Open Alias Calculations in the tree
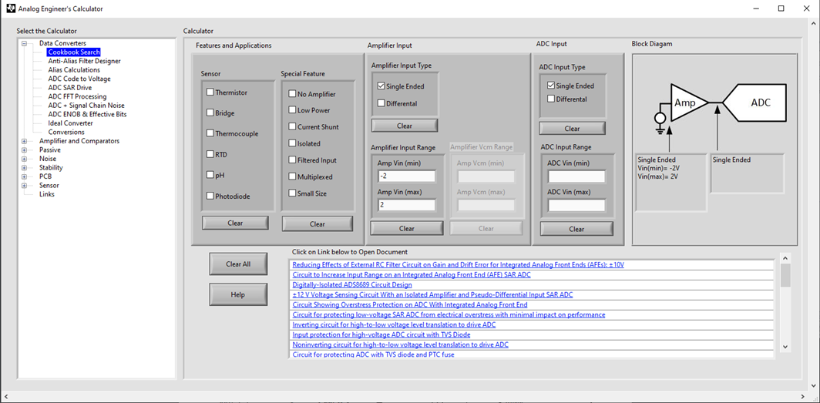 pyautogui.click(x=74, y=70)
